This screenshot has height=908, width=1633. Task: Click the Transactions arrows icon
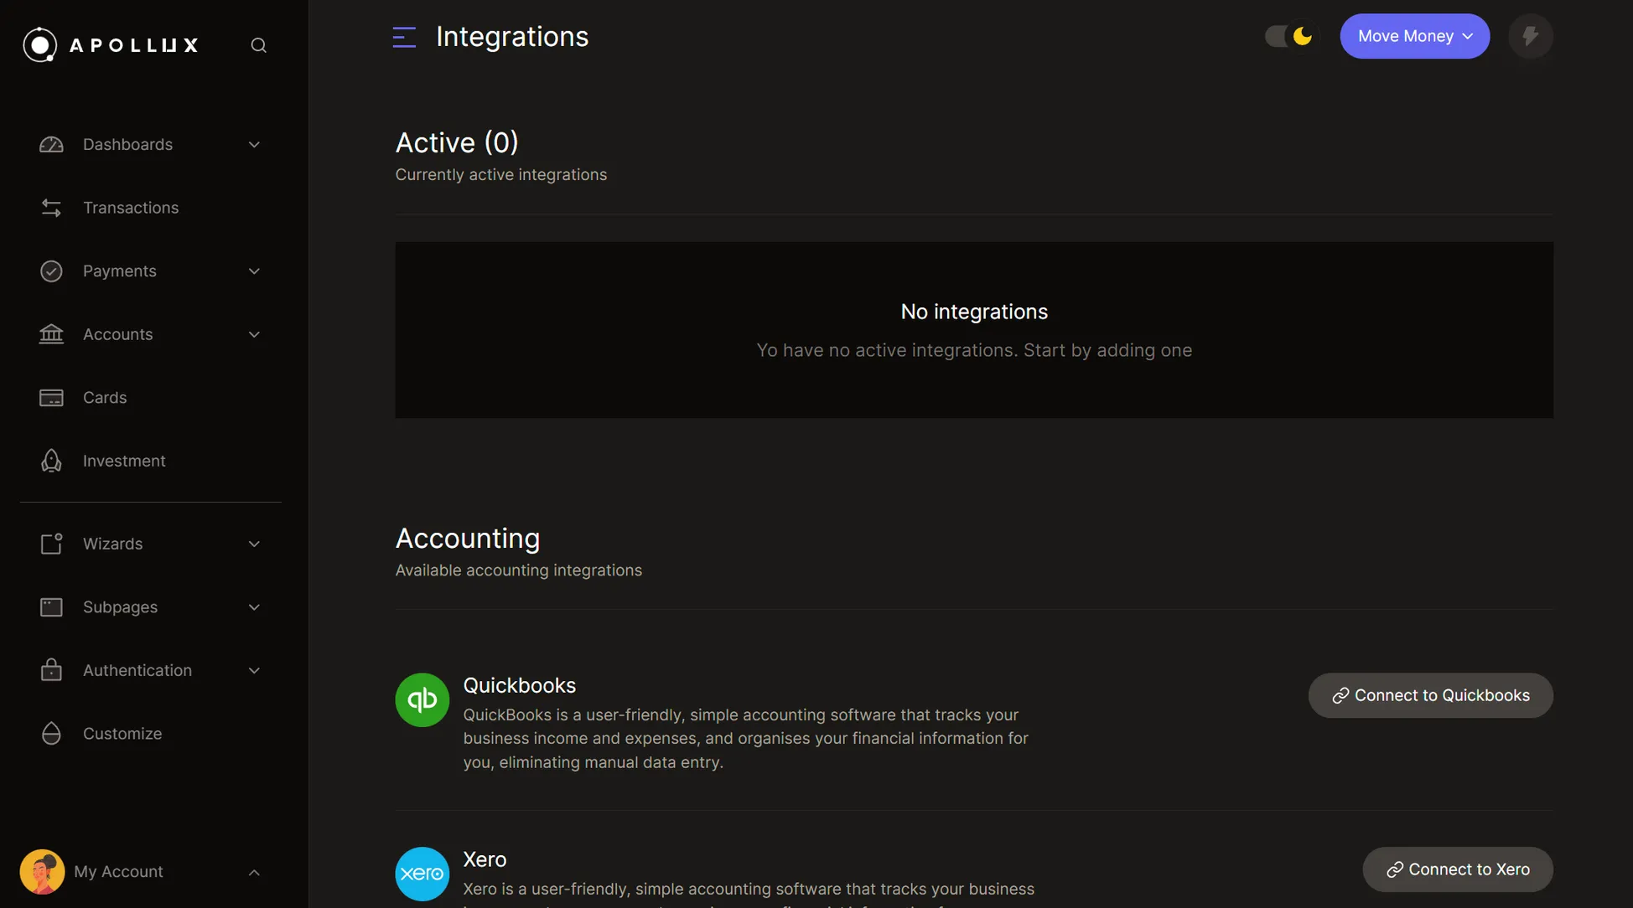51,208
